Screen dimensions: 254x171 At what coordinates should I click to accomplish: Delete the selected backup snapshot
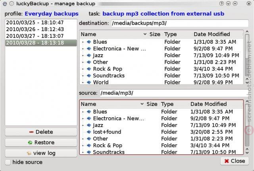41,132
